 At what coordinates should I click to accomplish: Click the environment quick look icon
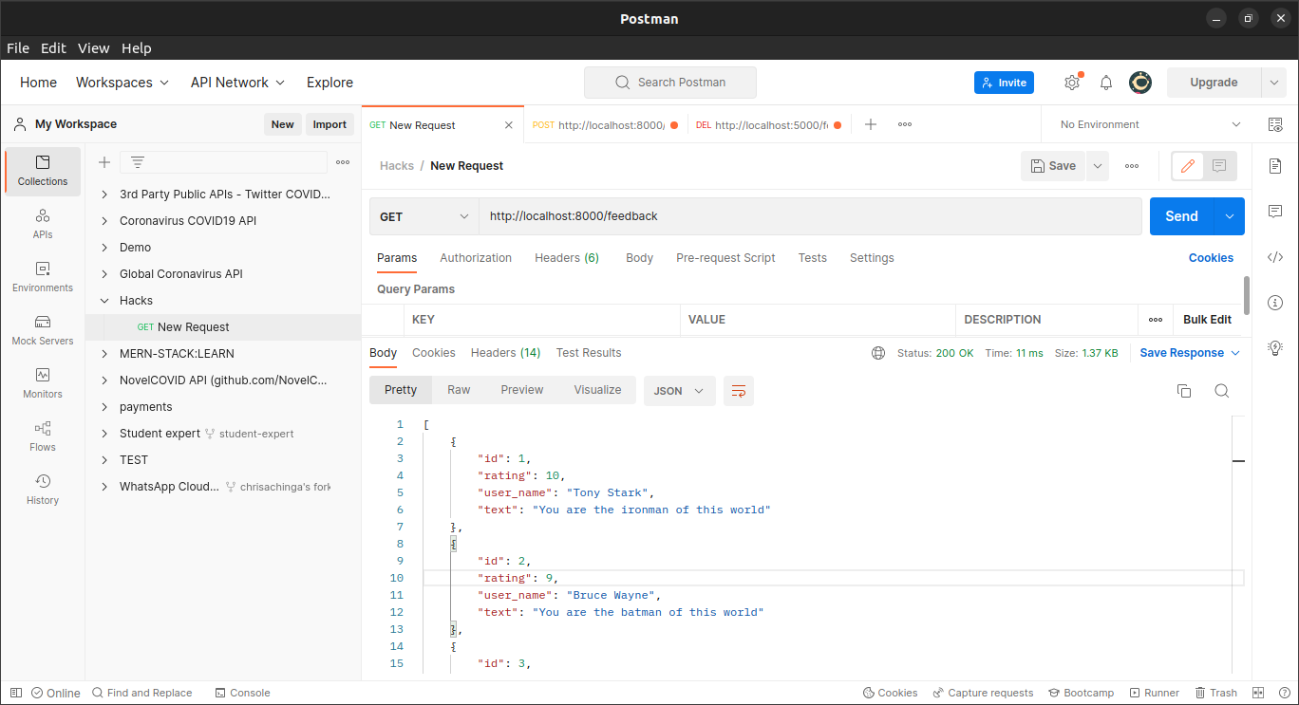pos(1275,124)
